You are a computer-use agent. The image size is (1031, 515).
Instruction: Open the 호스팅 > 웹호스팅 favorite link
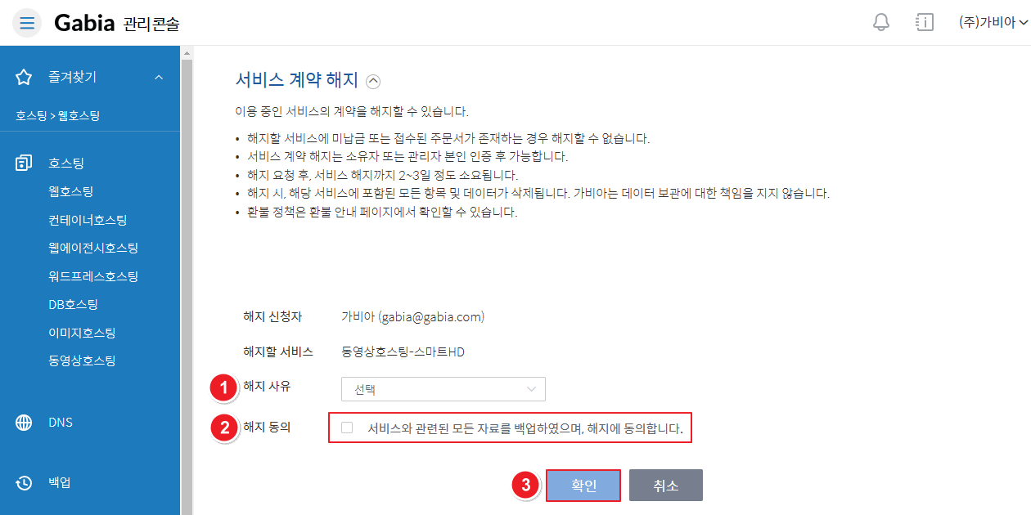click(x=57, y=116)
